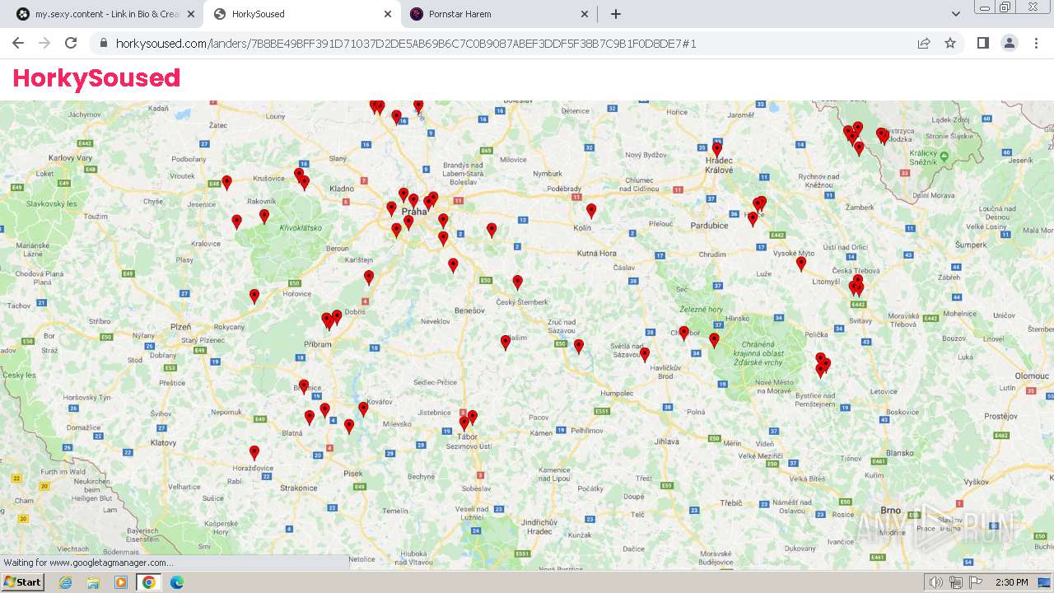Click the Kutná Hora label on map
Image resolution: width=1054 pixels, height=593 pixels.
click(x=597, y=253)
